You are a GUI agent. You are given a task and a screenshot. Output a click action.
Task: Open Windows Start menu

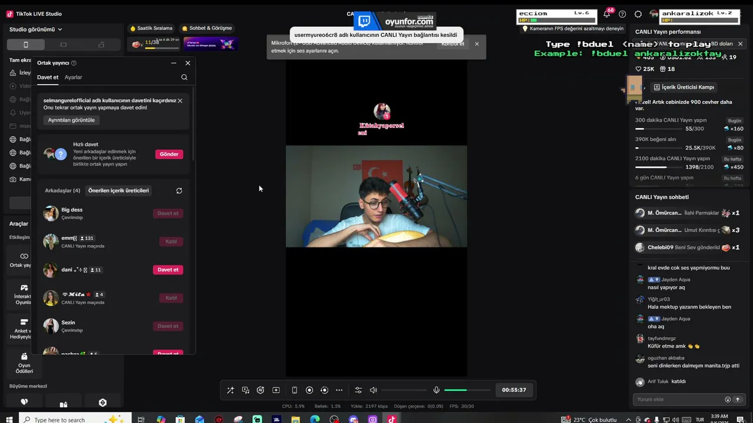[10, 419]
